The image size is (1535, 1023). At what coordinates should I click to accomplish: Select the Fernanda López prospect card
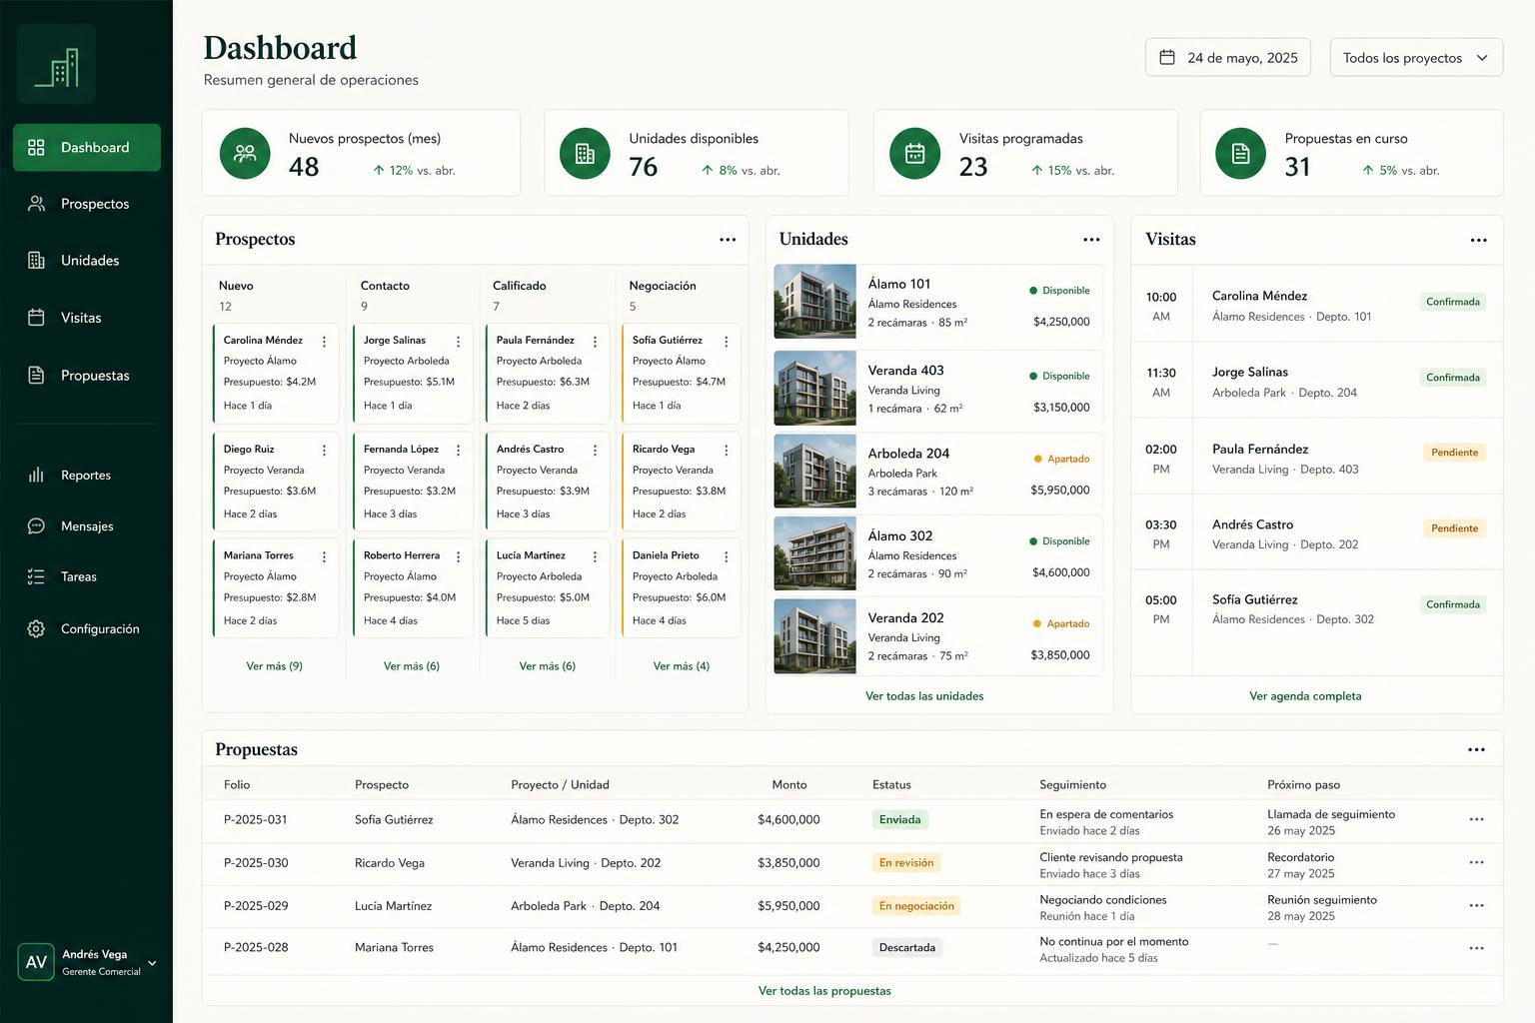pos(413,482)
